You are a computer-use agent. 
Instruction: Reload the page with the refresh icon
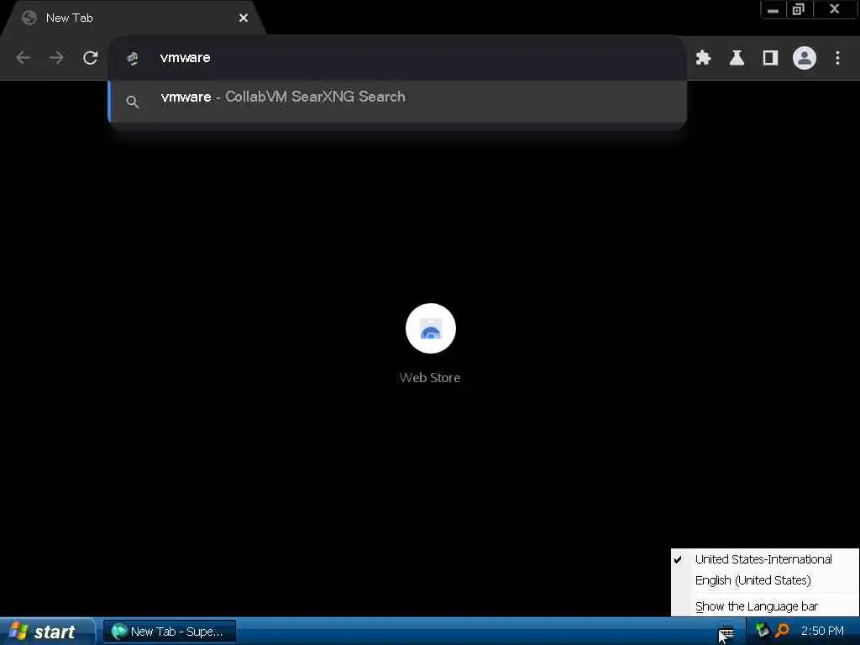[x=91, y=58]
